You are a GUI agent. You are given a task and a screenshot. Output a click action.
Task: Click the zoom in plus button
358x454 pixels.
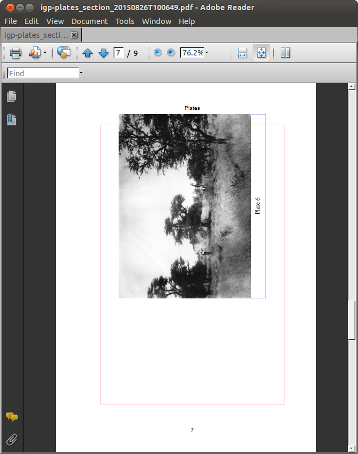tap(171, 53)
